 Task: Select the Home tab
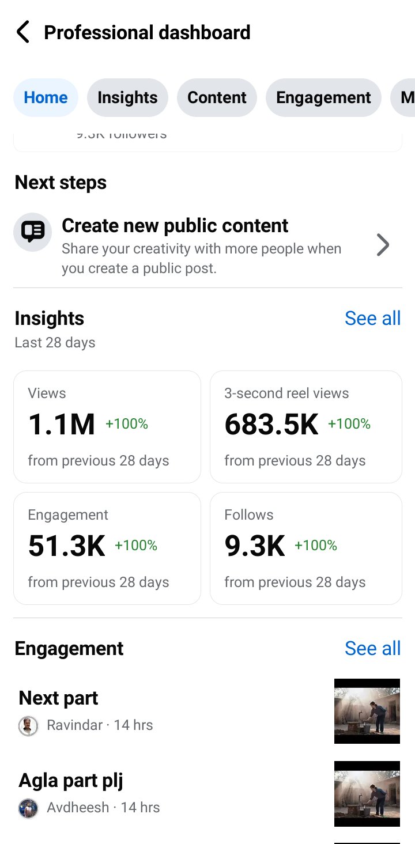point(46,97)
